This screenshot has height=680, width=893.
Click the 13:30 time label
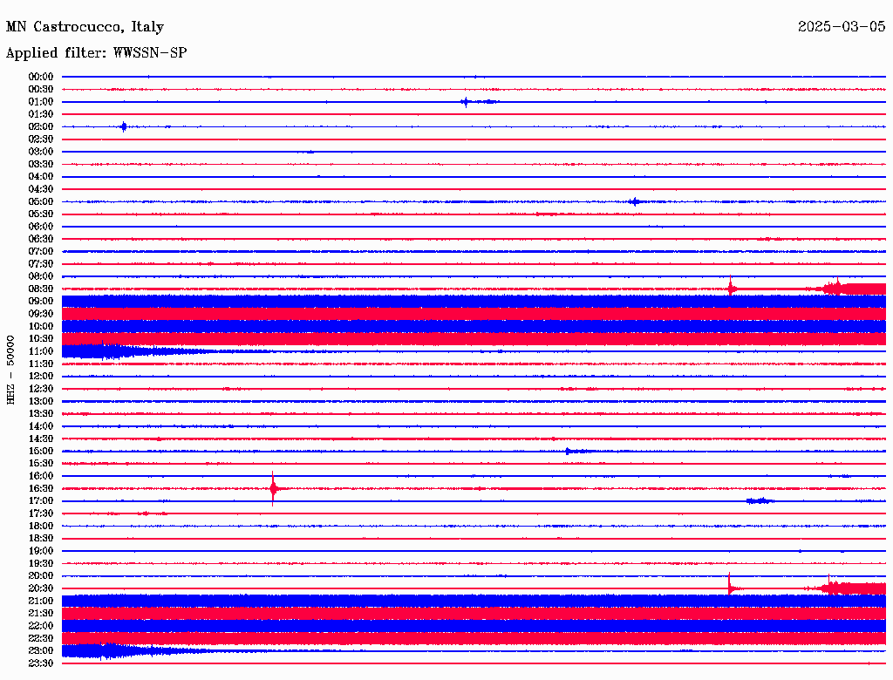(x=40, y=413)
